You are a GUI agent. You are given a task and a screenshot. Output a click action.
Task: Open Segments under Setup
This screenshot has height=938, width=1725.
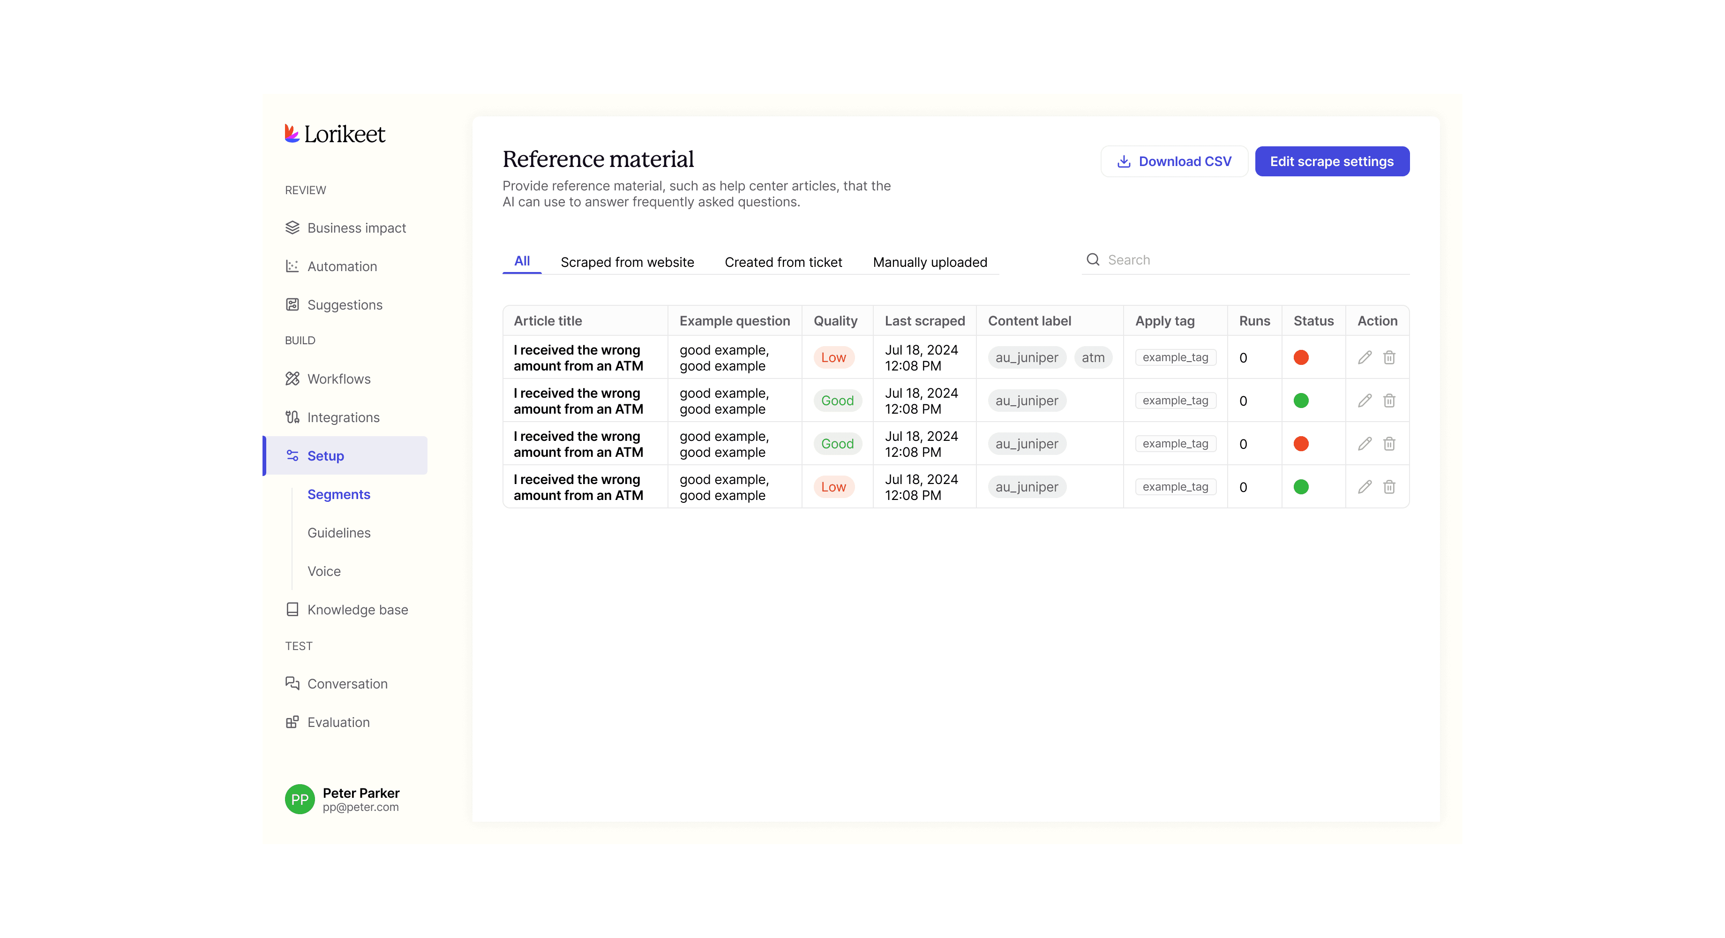[339, 494]
